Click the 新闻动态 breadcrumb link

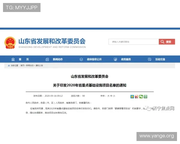click(x=30, y=65)
